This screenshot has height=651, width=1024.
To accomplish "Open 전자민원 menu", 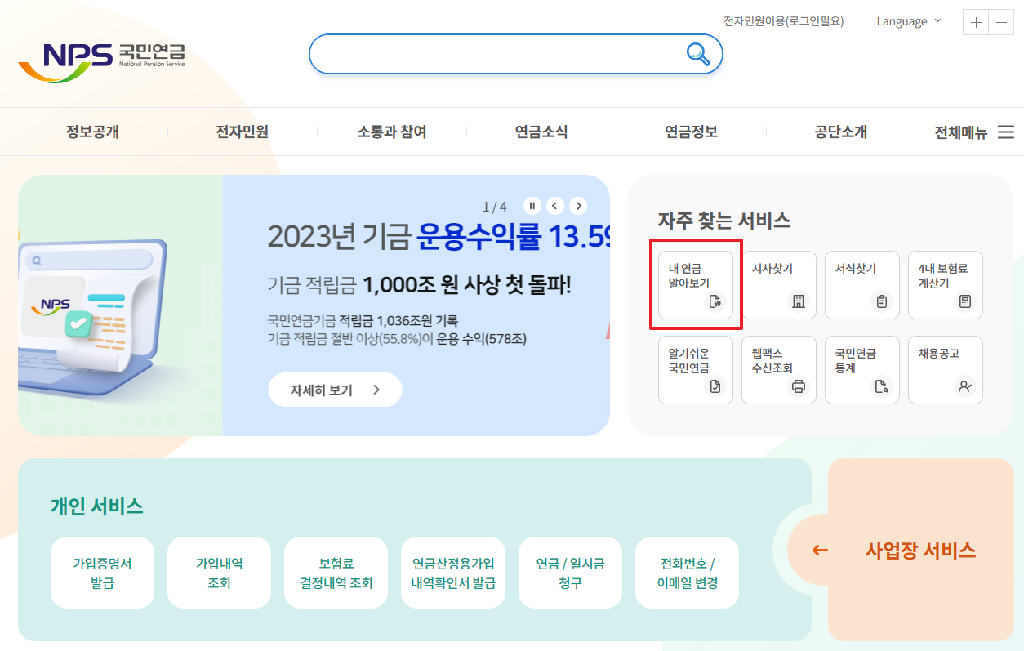I will coord(242,132).
